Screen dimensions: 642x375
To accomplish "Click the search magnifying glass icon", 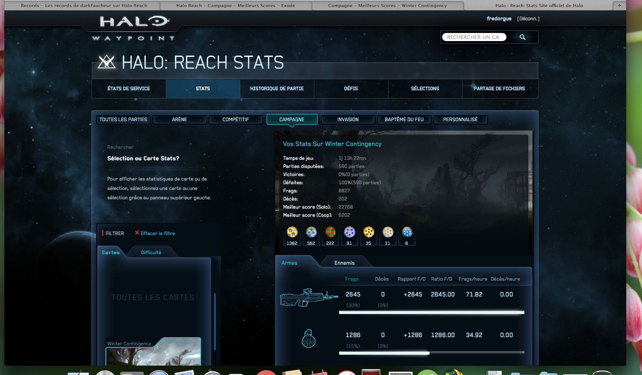I will pos(522,37).
